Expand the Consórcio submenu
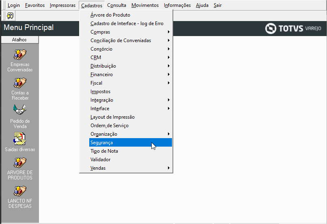The image size is (327, 224). 131,49
